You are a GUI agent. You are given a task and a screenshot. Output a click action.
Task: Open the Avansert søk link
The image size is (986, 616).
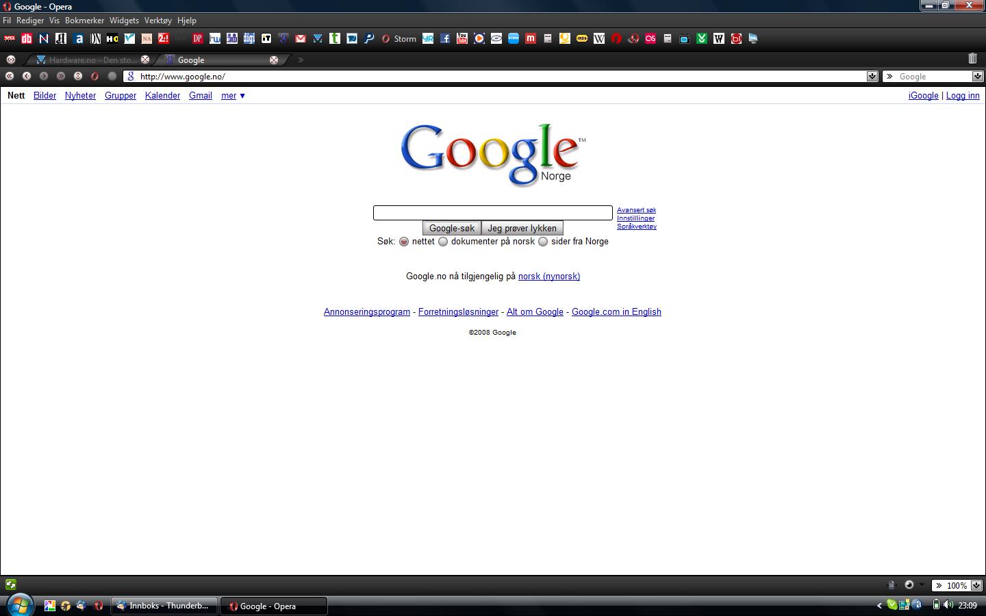point(637,210)
